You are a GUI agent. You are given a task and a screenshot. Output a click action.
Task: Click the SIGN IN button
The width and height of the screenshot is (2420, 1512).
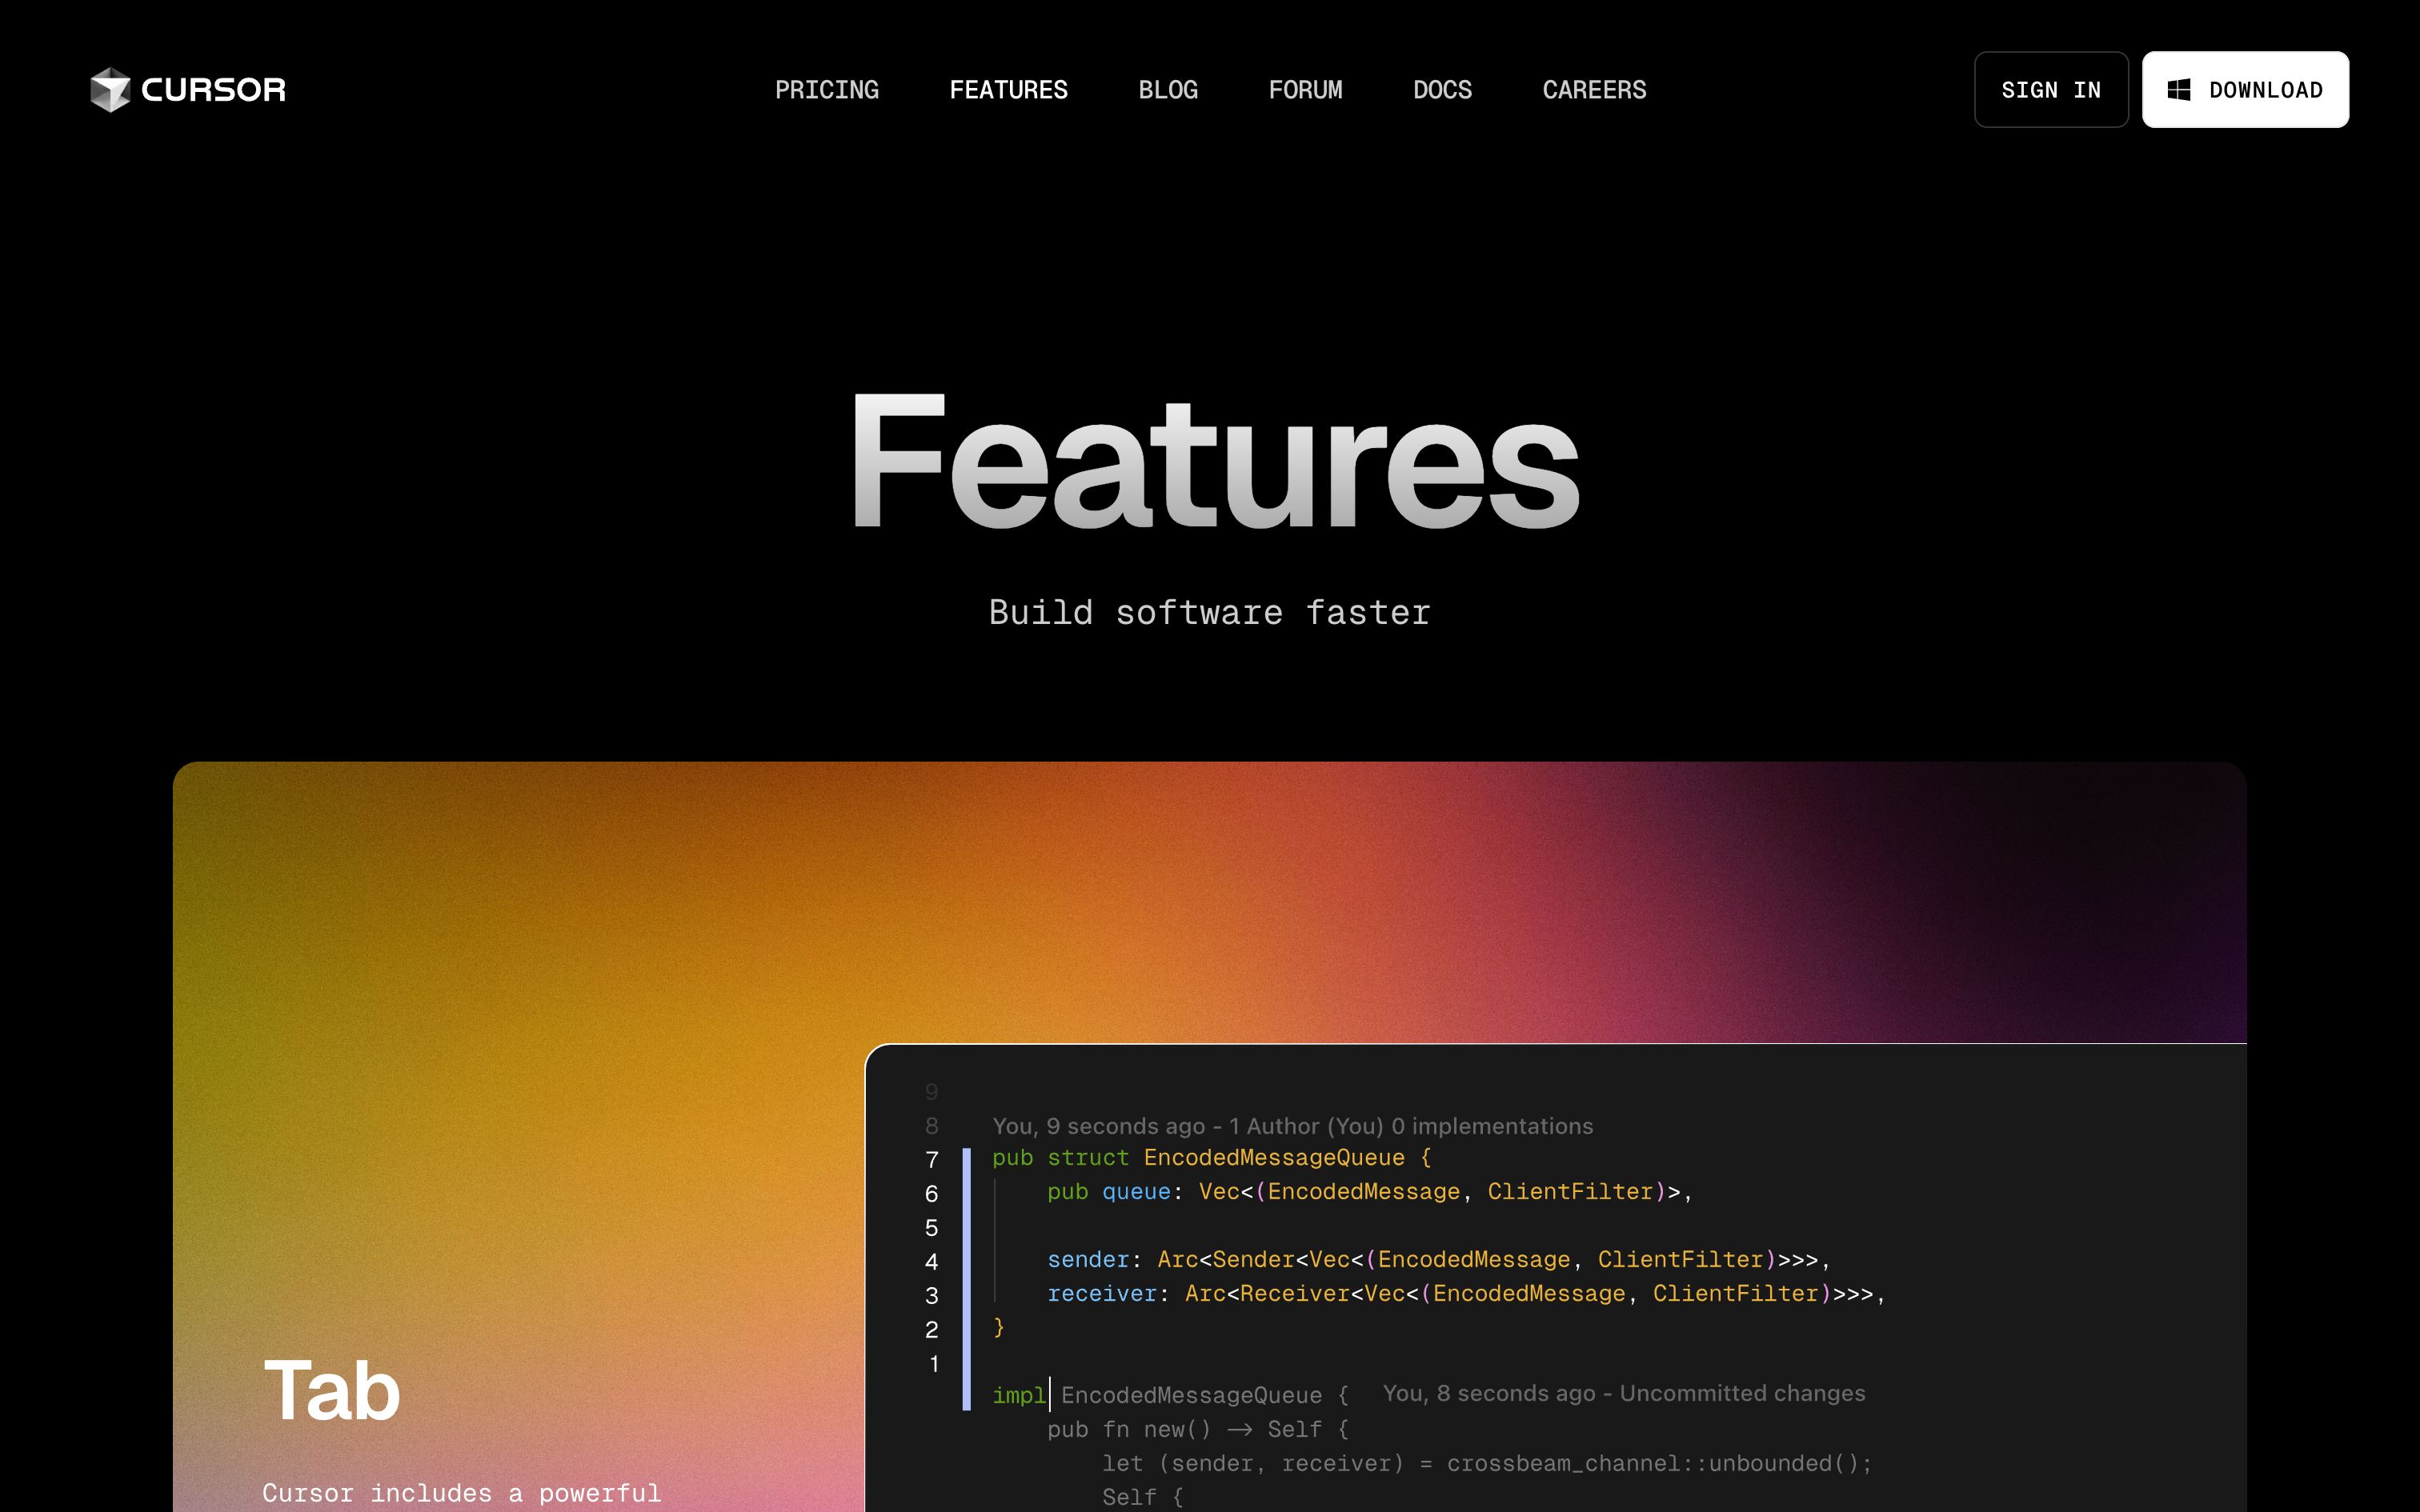2051,90
